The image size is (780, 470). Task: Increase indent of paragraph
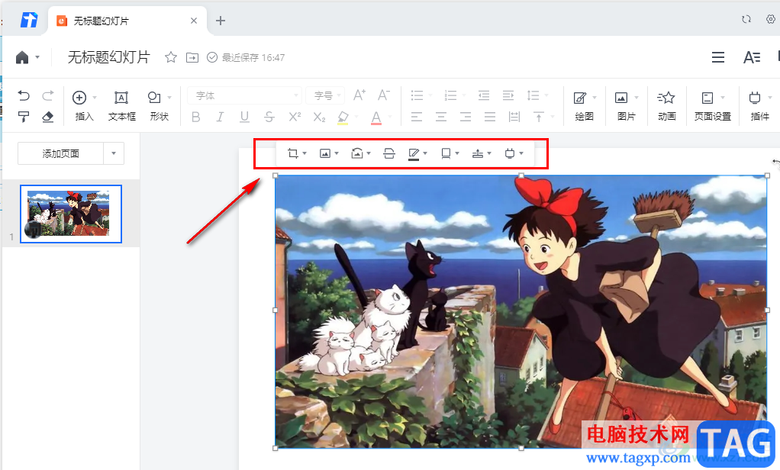click(x=508, y=95)
